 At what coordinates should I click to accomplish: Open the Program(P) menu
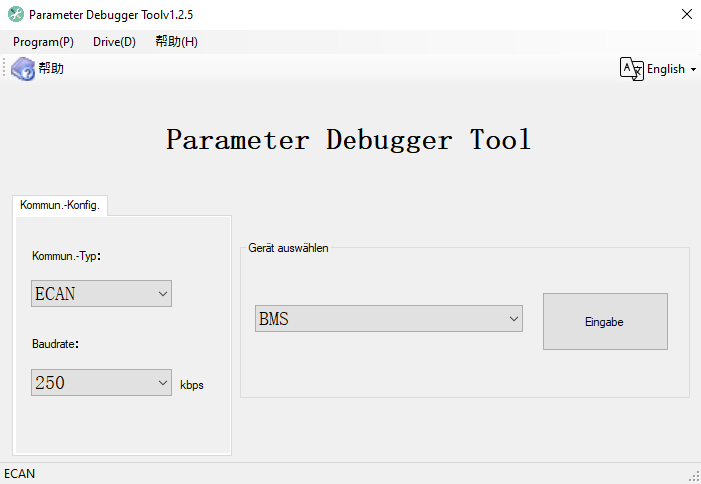43,42
